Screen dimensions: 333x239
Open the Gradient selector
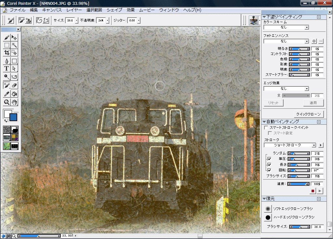coord(15,129)
